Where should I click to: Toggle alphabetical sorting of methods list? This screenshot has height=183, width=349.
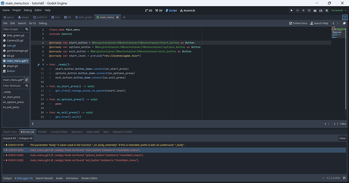pos(27,80)
